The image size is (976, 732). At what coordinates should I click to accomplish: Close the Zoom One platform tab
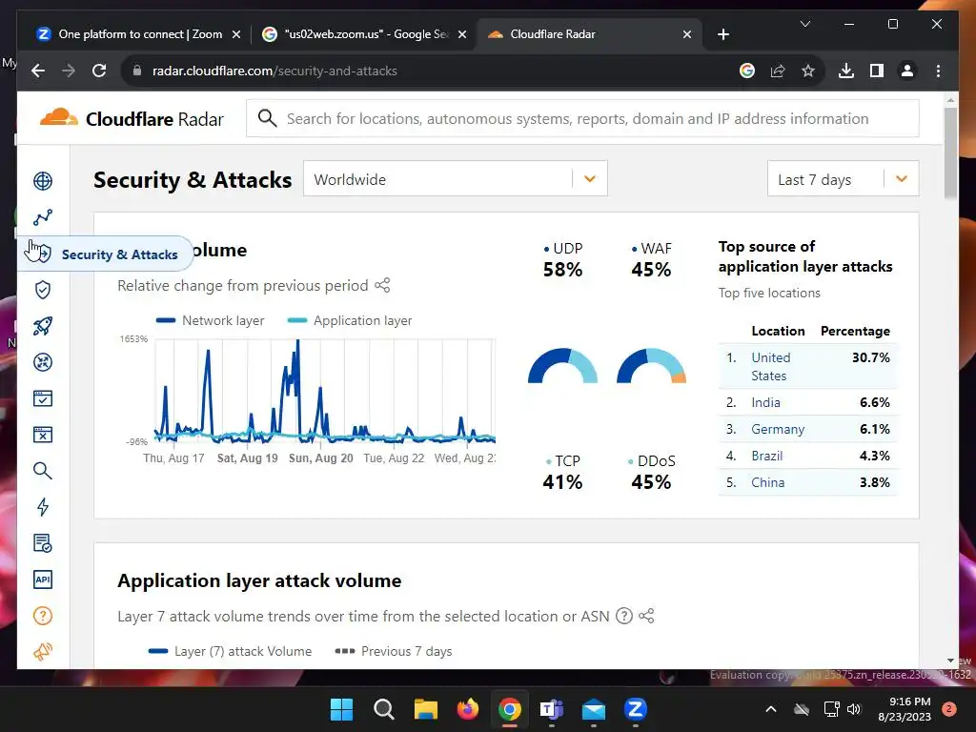236,34
